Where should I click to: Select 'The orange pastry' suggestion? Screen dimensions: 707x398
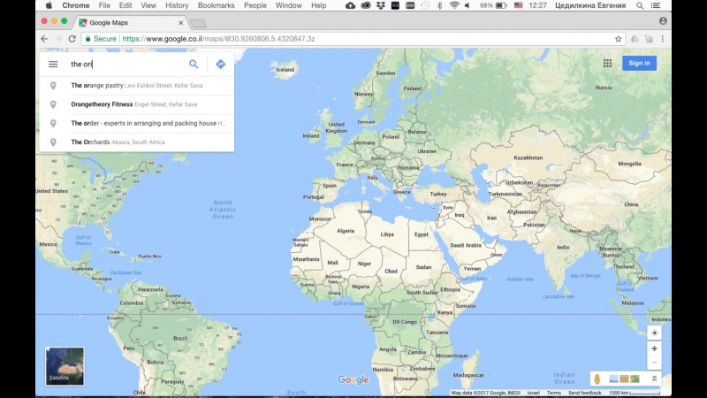click(x=137, y=85)
